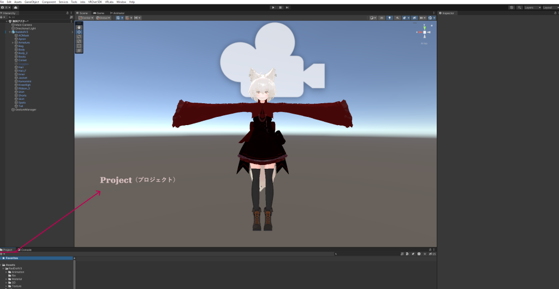559x289 pixels.
Task: Select the Hand view tool
Action: 79,27
